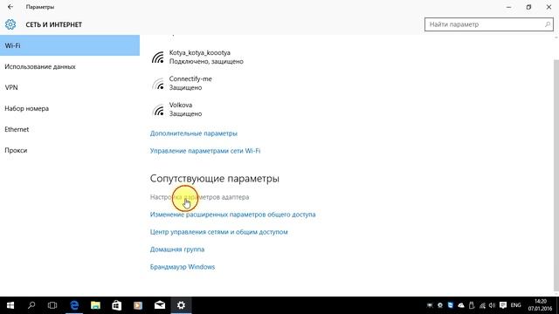This screenshot has height=314, width=559.
Task: Open Настройка параметров адаптера link
Action: click(199, 197)
